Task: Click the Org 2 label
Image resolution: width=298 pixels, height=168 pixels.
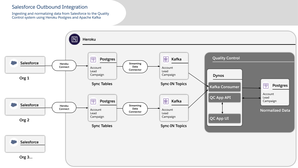Action: 24,120
